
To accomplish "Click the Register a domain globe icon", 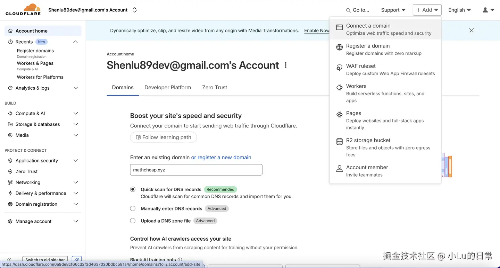I will coord(339,47).
